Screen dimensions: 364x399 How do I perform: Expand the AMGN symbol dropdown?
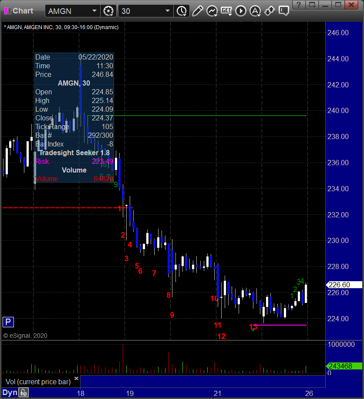(94, 11)
